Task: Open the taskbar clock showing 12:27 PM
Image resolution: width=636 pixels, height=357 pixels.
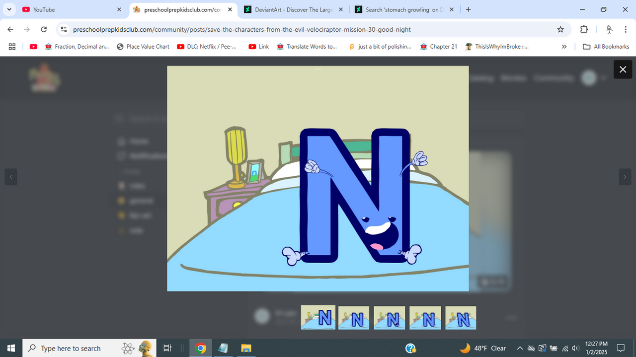Action: pos(596,348)
